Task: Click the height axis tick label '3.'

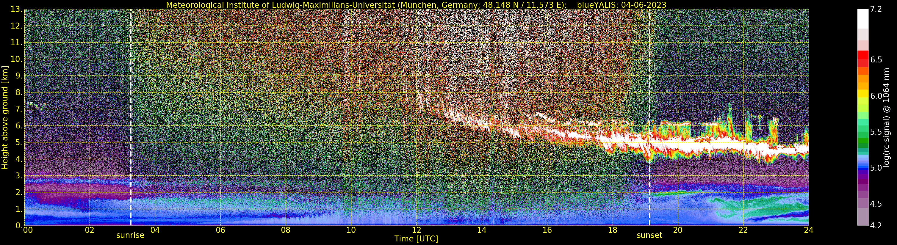Action: tap(19, 176)
